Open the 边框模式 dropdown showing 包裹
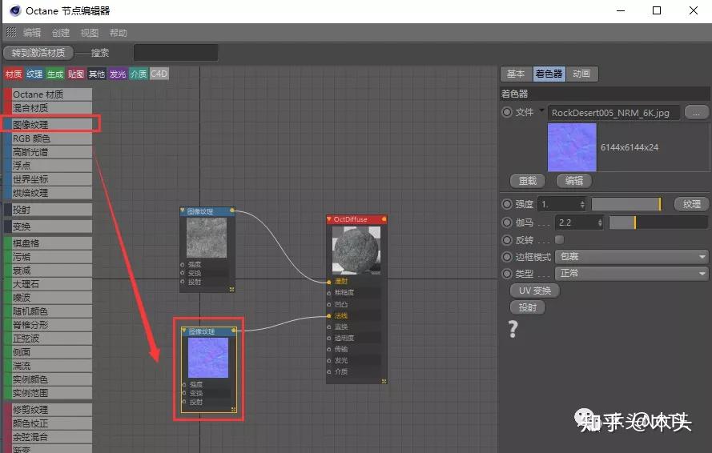Image resolution: width=712 pixels, height=453 pixels. (632, 257)
